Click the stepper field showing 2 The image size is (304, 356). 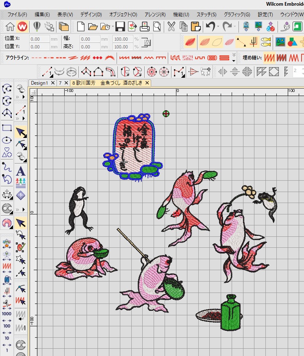click(298, 71)
